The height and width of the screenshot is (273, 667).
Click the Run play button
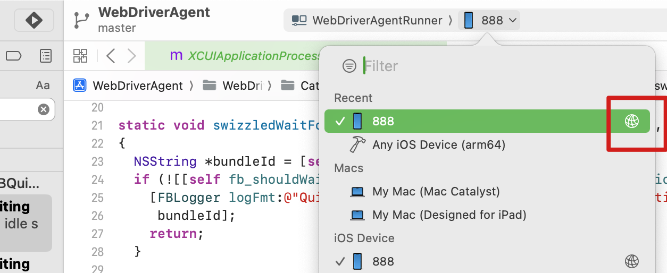pos(35,21)
